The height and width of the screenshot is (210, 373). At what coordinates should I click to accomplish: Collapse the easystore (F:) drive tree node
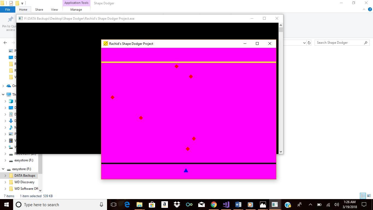3,169
